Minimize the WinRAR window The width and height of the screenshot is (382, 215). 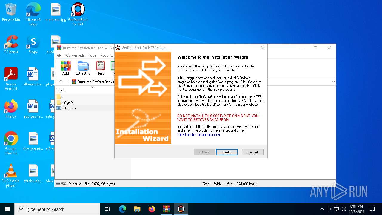tap(302, 48)
